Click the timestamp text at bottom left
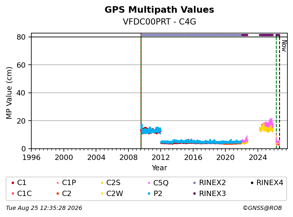This screenshot has width=293, height=217. 44,208
